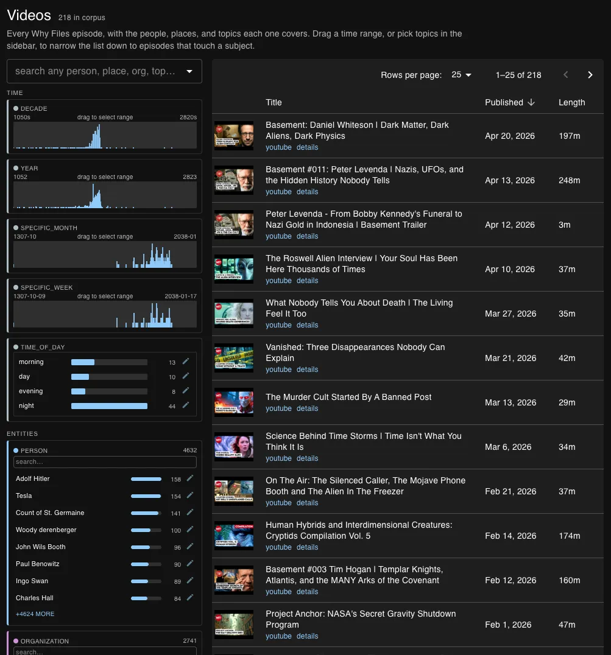Image resolution: width=611 pixels, height=655 pixels.
Task: Open the Rows per page dropdown
Action: pyautogui.click(x=461, y=75)
